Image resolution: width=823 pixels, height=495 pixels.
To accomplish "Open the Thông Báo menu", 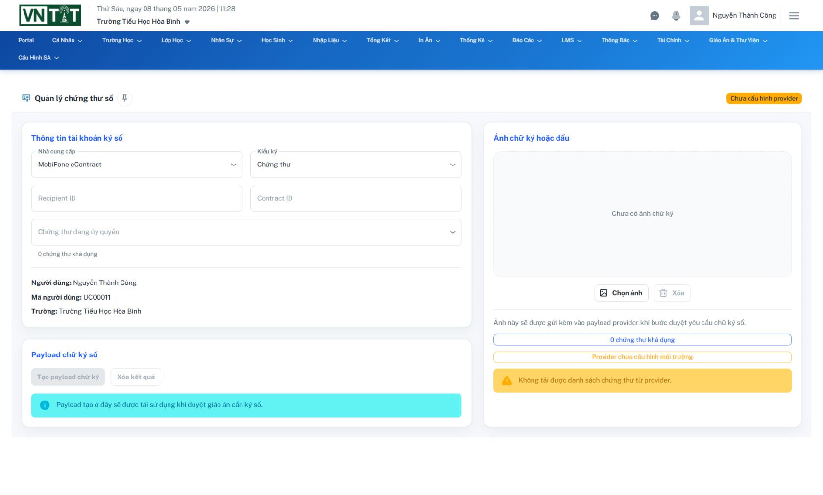I will [x=620, y=40].
